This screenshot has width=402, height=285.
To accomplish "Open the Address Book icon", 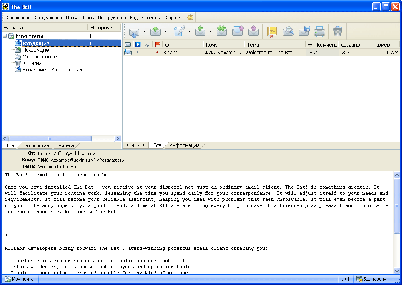I will (x=272, y=31).
